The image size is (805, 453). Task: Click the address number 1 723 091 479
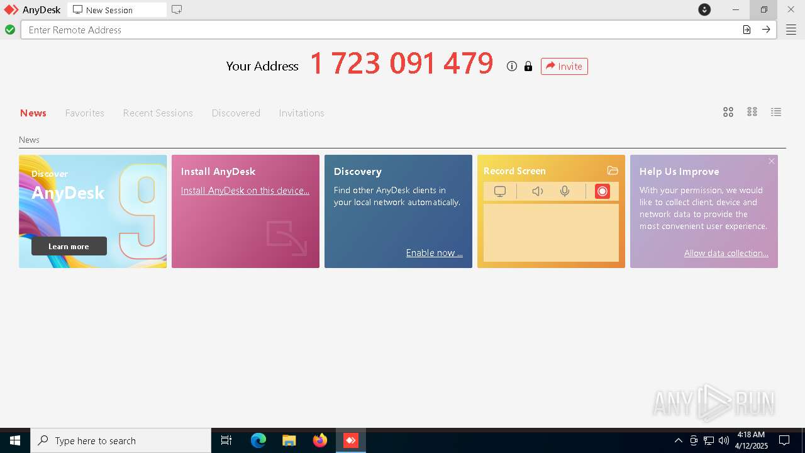[x=402, y=64]
